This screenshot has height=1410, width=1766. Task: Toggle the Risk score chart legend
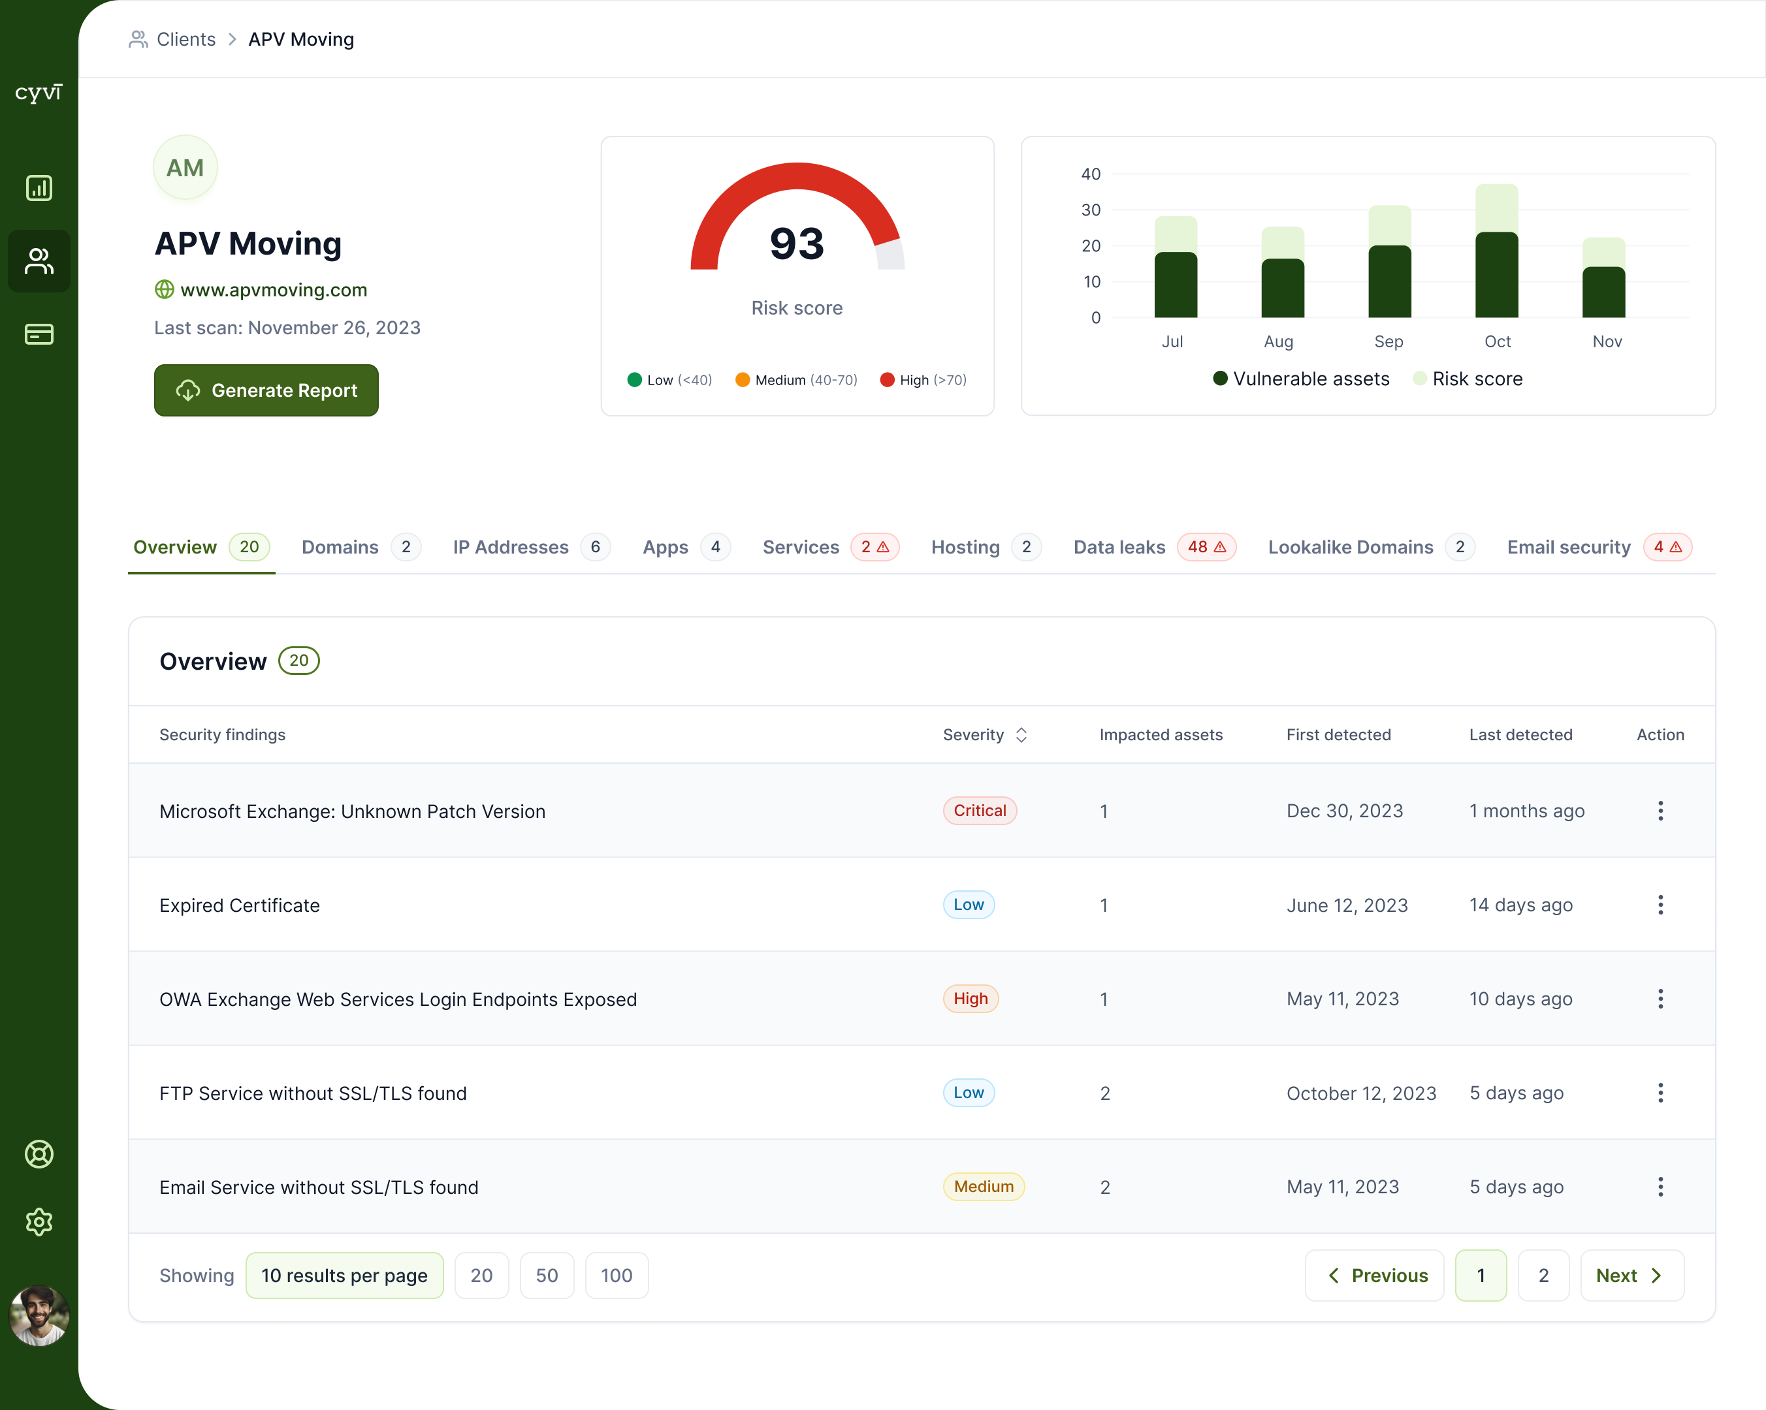pyautogui.click(x=1468, y=379)
